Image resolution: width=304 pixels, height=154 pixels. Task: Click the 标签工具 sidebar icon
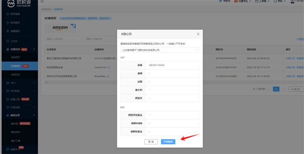8,99
